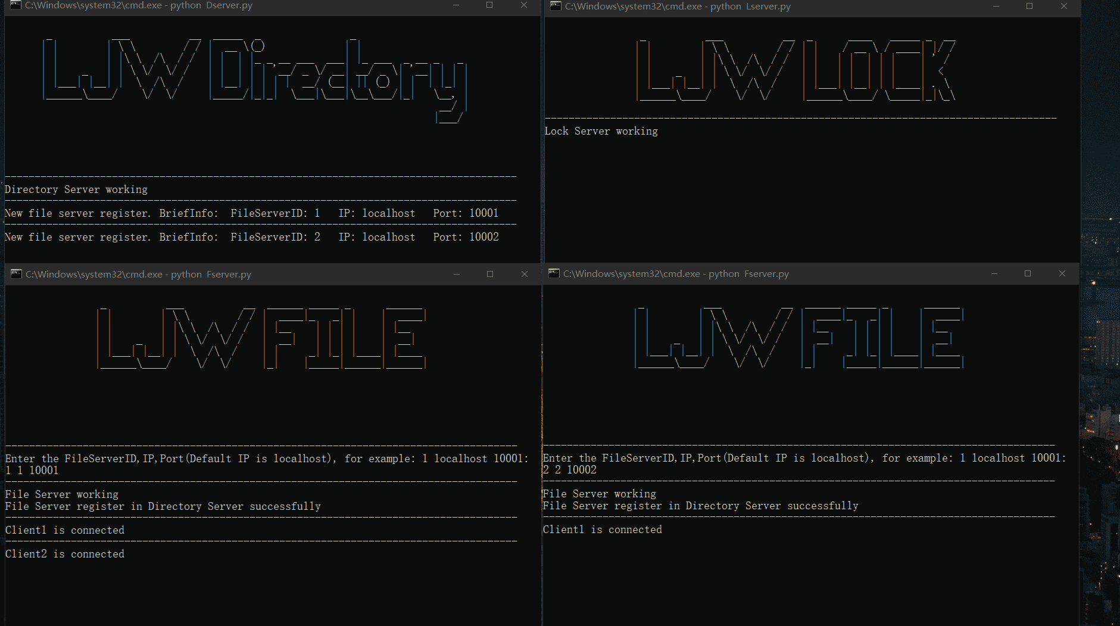Maximize the bottom-right Fserver.py window
The width and height of the screenshot is (1120, 626).
tap(1027, 273)
